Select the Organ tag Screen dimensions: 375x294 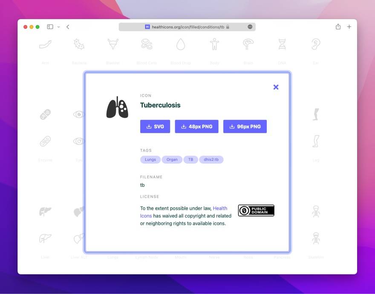172,160
